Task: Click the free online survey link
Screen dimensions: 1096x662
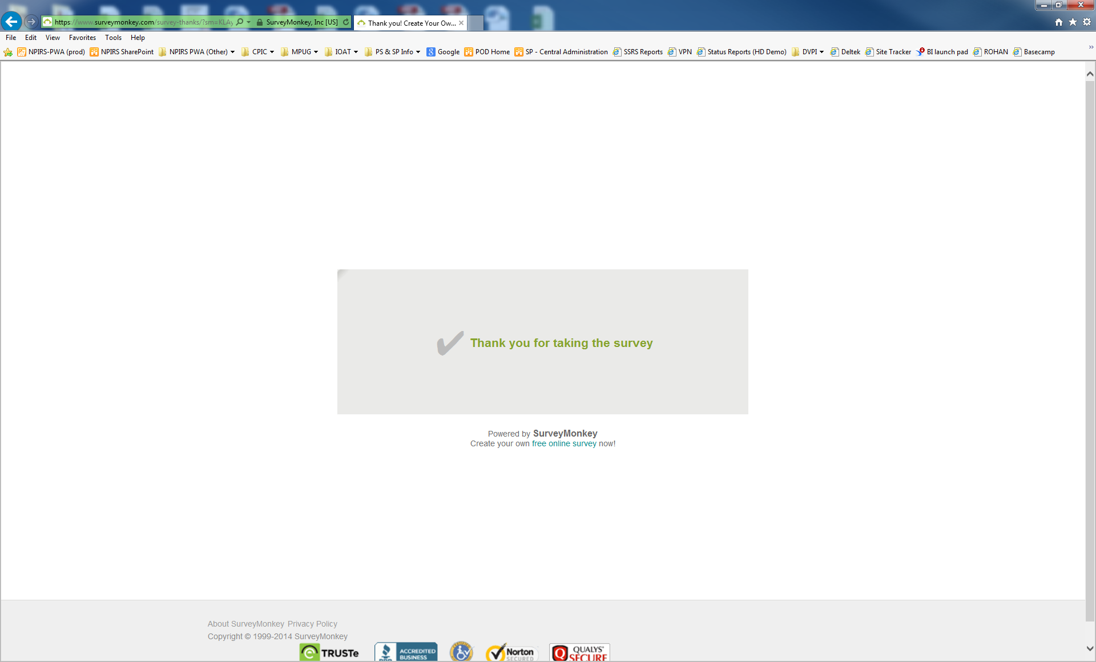Action: click(564, 443)
